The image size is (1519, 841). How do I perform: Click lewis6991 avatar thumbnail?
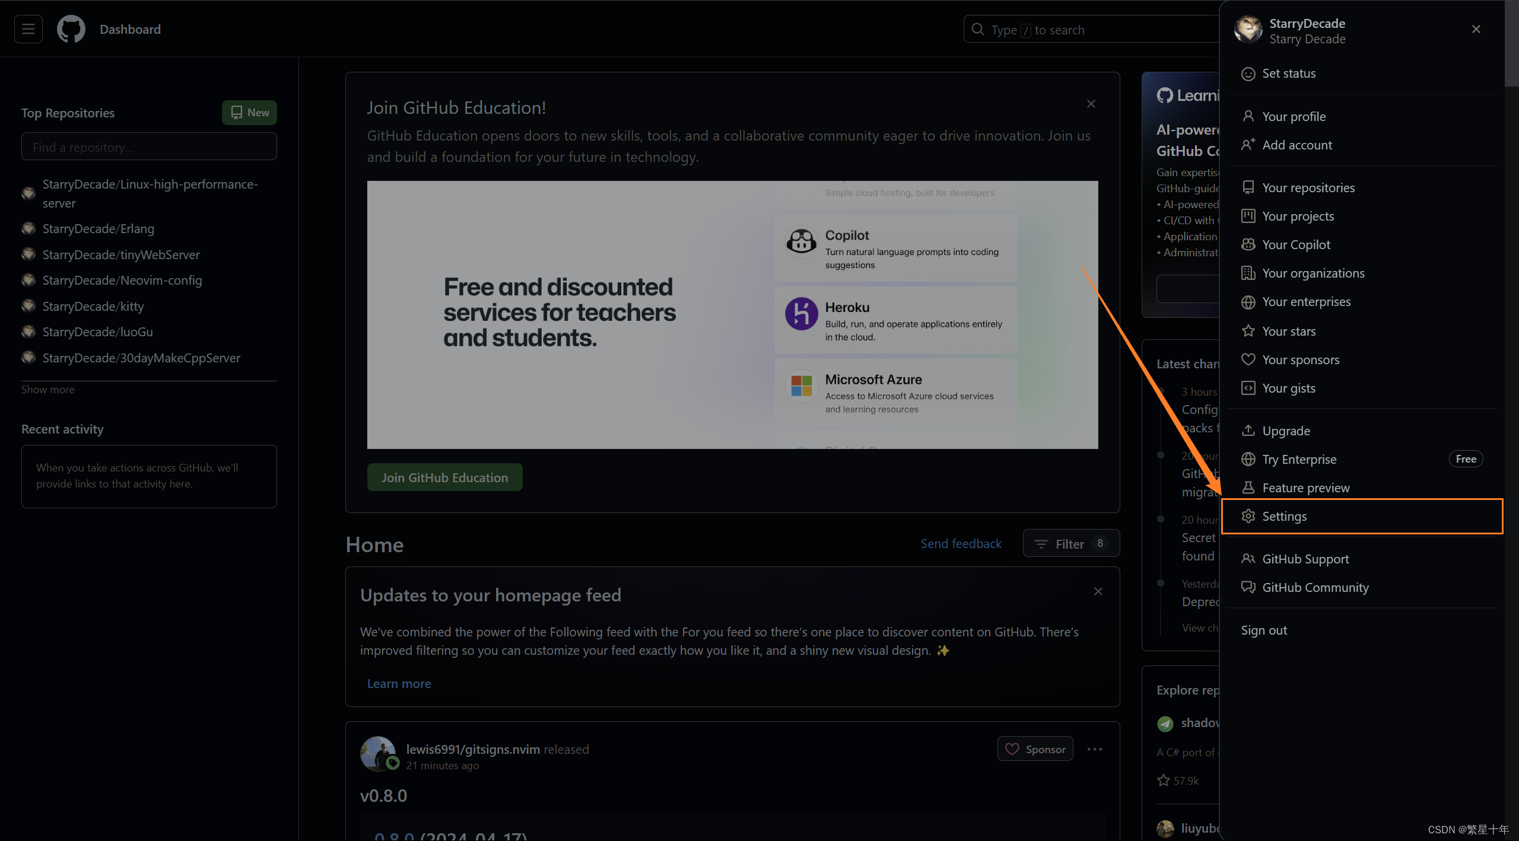(x=378, y=753)
